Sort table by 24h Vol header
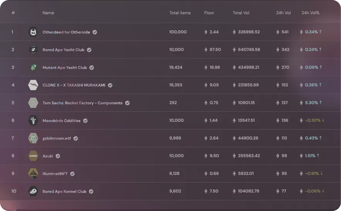 point(283,13)
